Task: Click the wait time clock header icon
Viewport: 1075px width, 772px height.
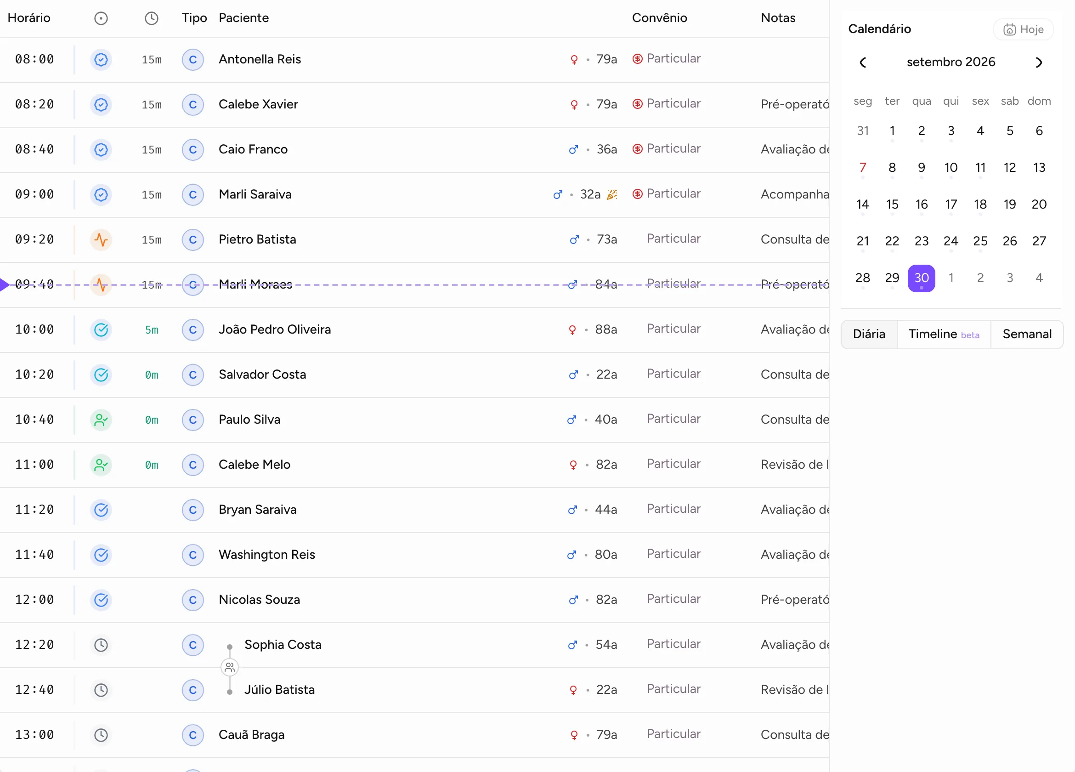Action: point(152,18)
